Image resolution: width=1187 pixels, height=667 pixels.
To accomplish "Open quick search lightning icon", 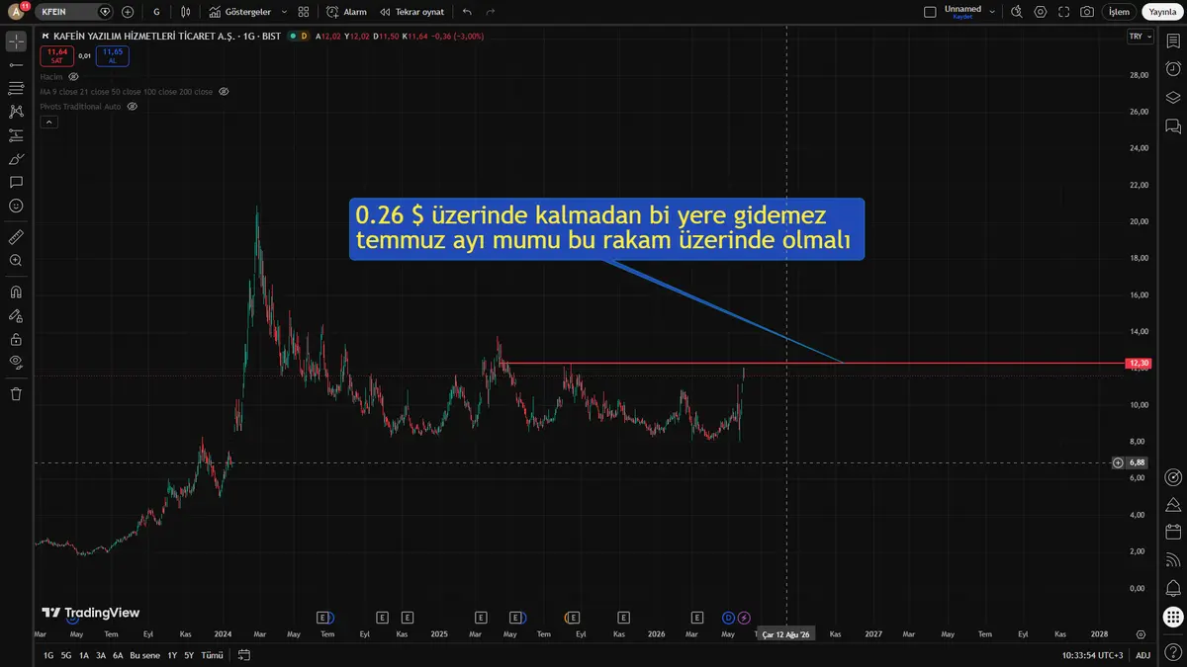I will [x=1016, y=12].
